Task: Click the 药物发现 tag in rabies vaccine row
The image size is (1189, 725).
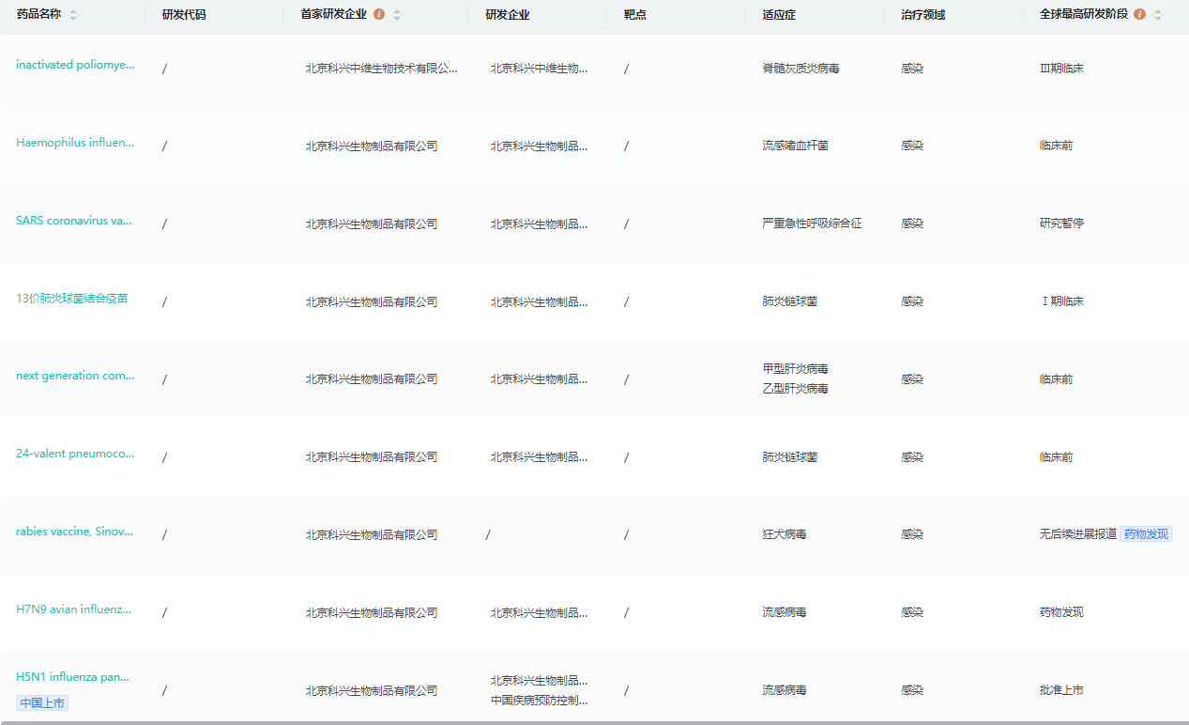Action: coord(1146,534)
